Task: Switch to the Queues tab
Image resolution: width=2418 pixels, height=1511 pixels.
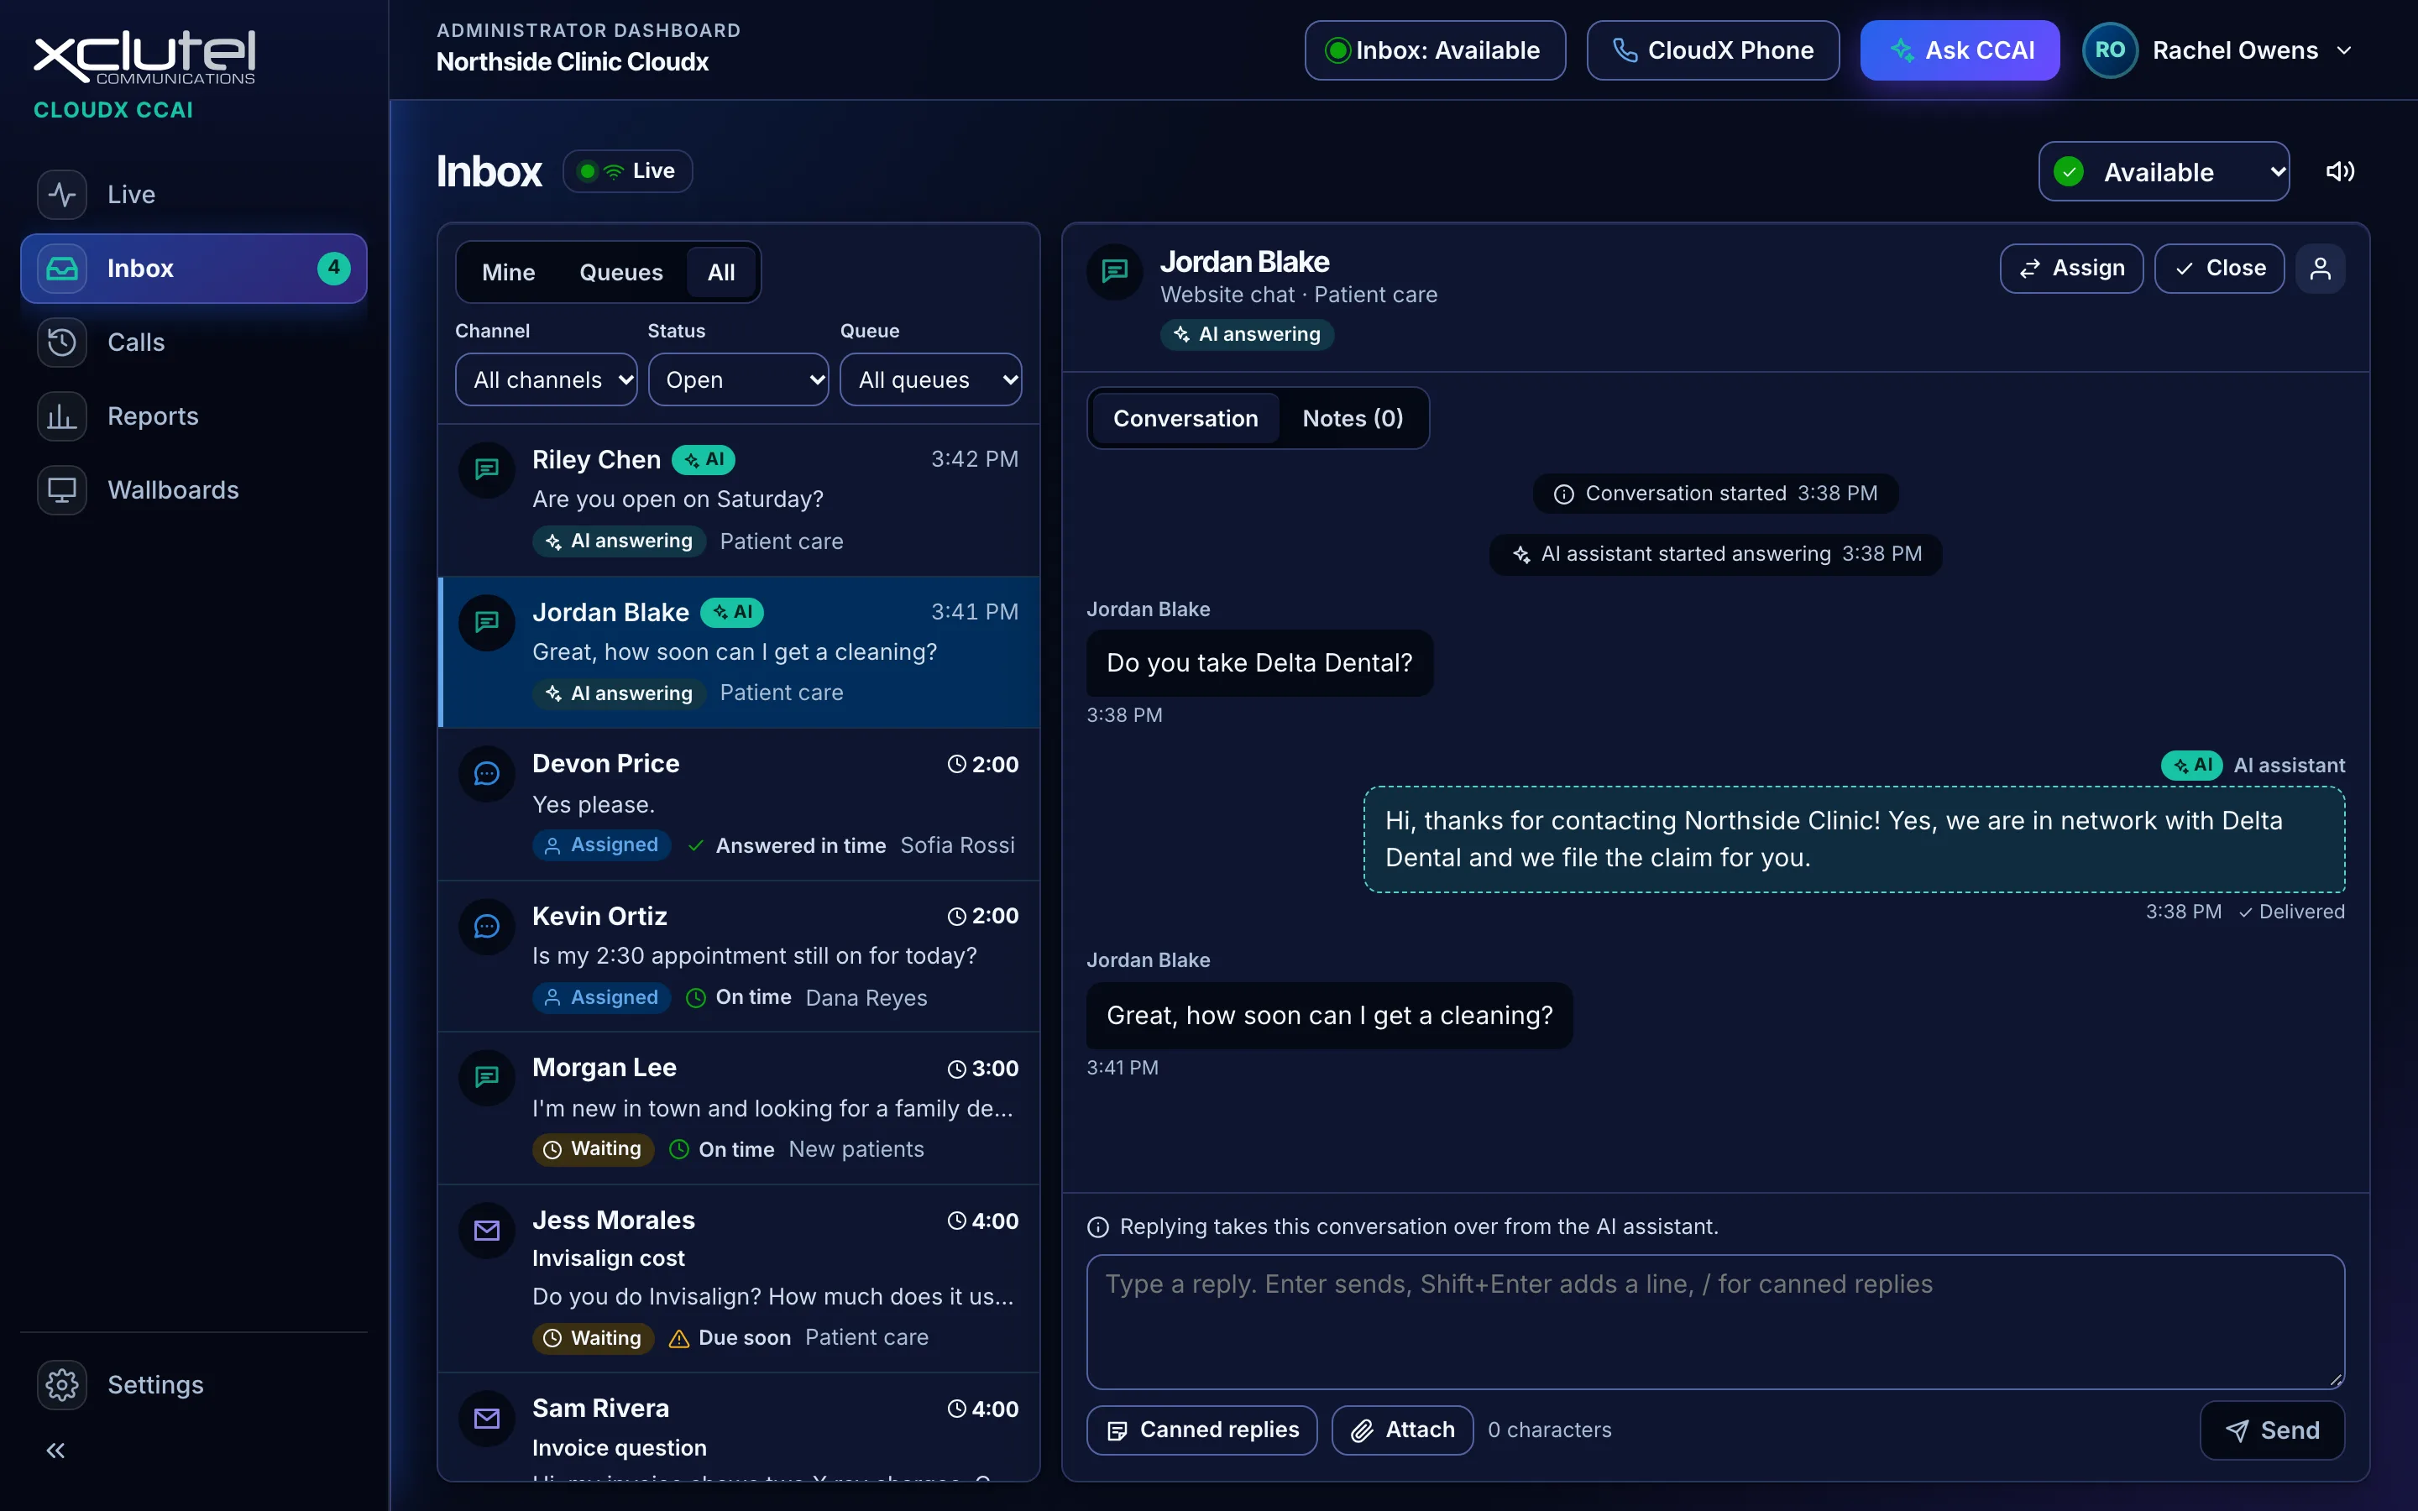Action: [620, 272]
